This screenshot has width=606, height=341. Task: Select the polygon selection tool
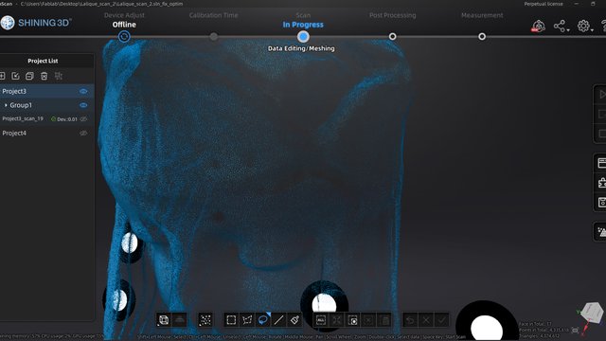pyautogui.click(x=247, y=320)
